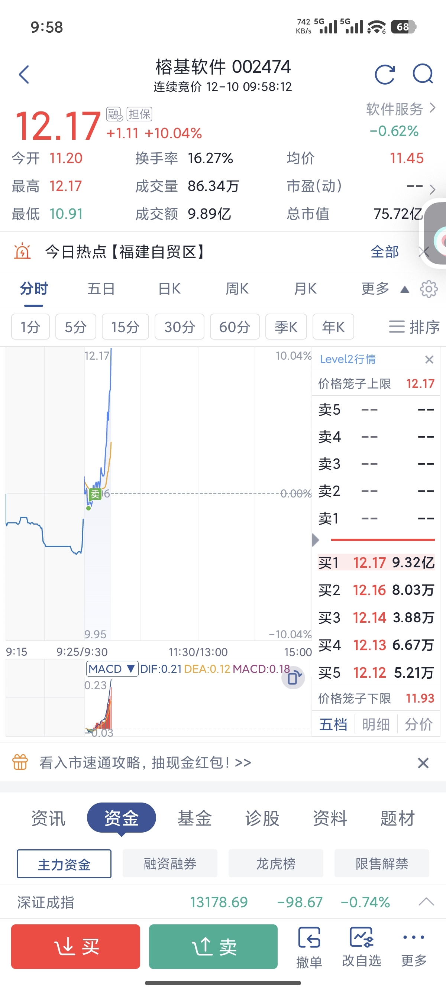Open the 诊股 tab
The width and height of the screenshot is (446, 992).
[x=262, y=818]
